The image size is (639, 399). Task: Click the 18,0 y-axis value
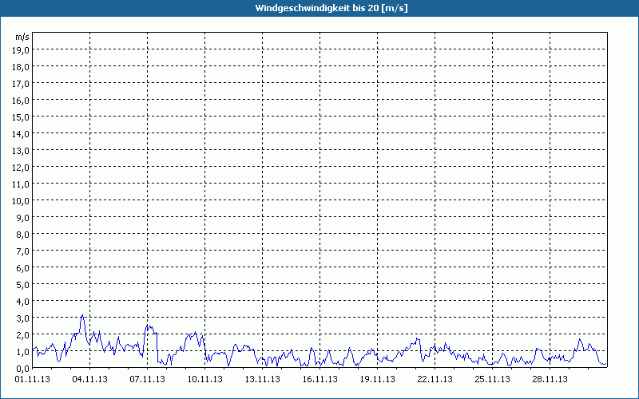pyautogui.click(x=21, y=67)
